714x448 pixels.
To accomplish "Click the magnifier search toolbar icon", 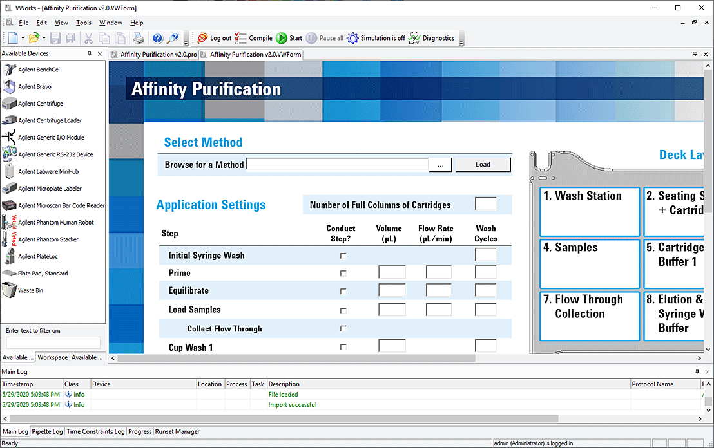I will pos(173,38).
